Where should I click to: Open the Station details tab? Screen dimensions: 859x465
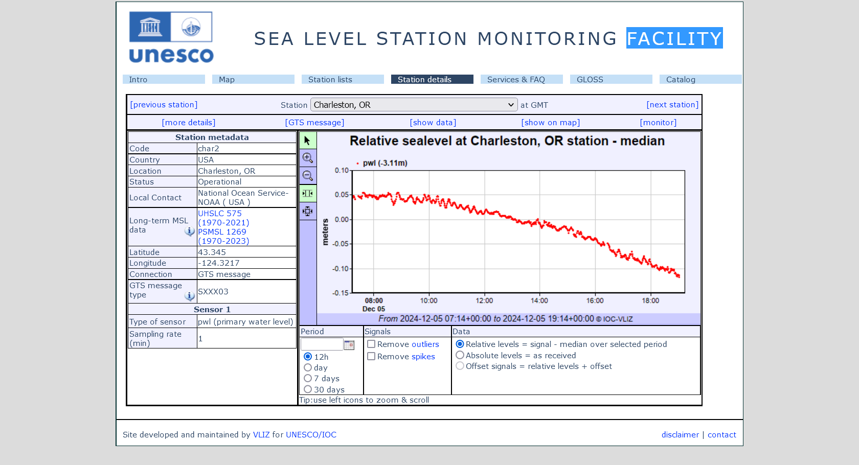432,79
